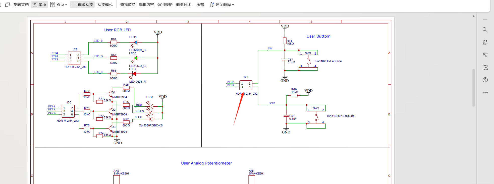Click the translate icon in right sidebar
The height and width of the screenshot is (184, 494).
coord(485,42)
